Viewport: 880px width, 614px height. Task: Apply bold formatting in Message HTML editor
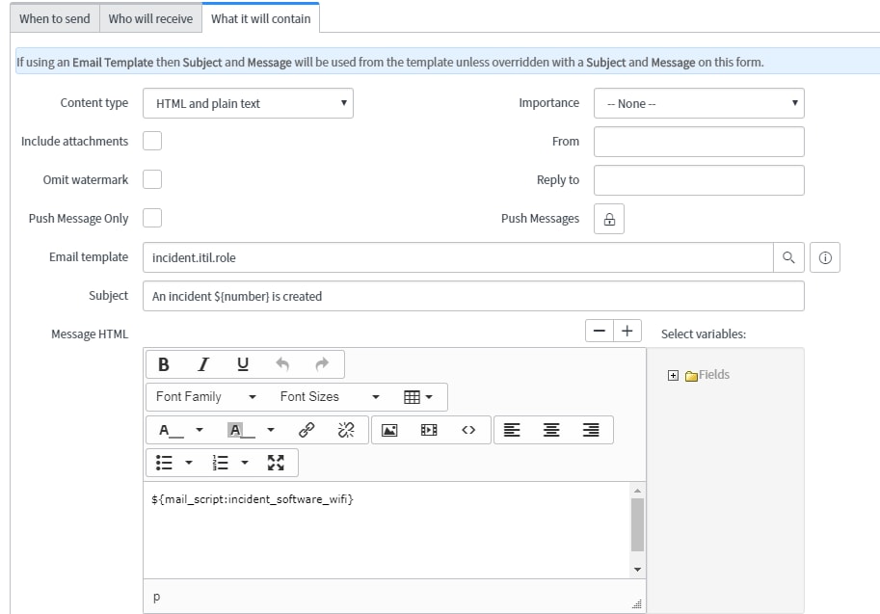point(163,364)
